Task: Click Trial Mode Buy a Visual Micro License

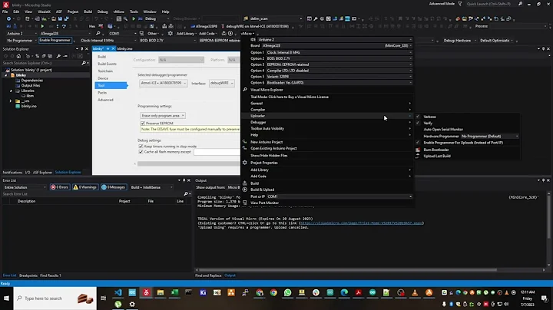Action: [x=290, y=97]
